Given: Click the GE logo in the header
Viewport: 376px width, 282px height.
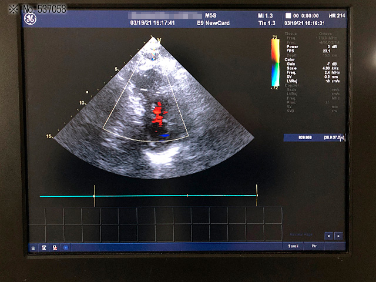Looking at the screenshot, I should [x=30, y=19].
